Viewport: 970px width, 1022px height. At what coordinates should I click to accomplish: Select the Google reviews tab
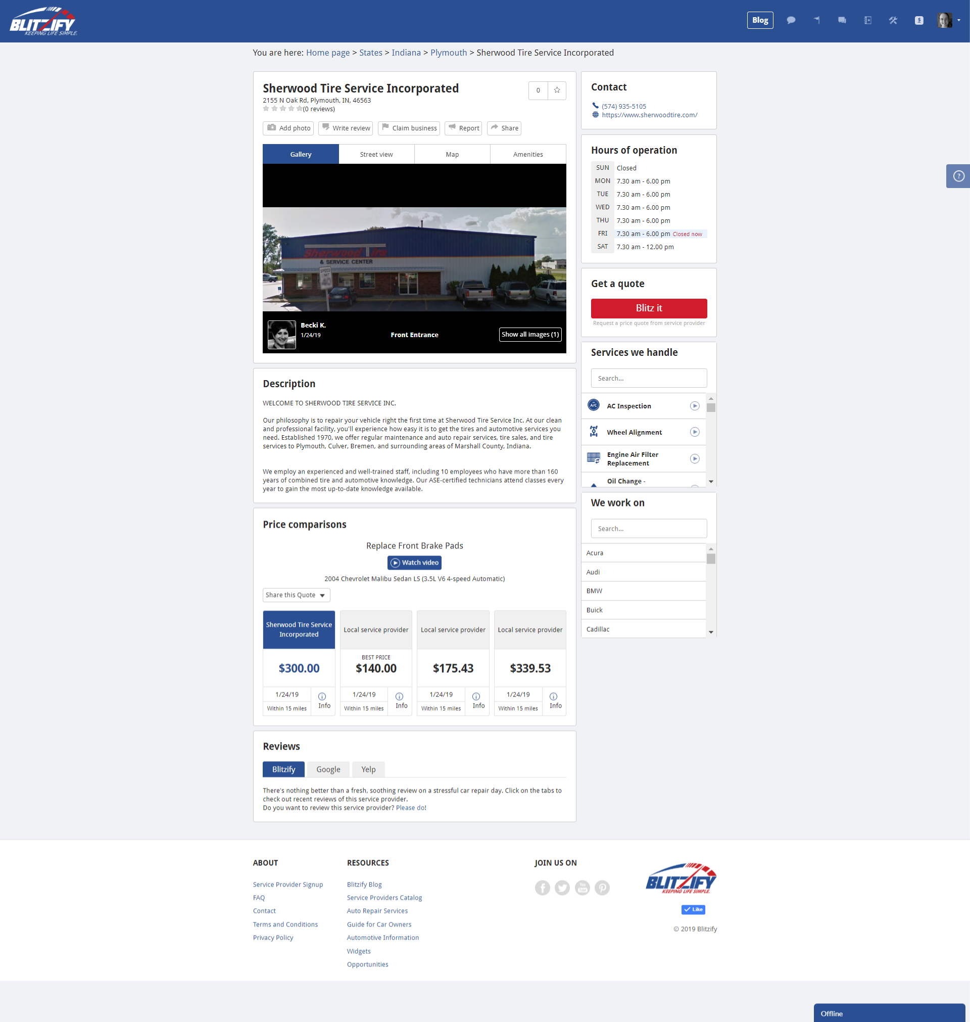coord(328,769)
